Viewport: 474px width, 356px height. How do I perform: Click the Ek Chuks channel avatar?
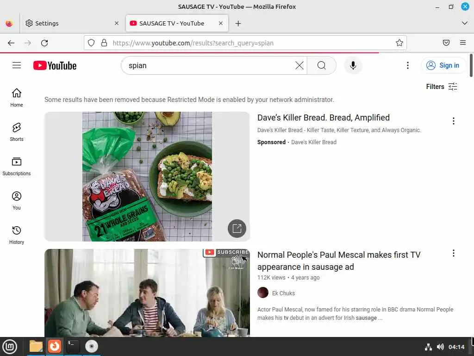click(263, 293)
